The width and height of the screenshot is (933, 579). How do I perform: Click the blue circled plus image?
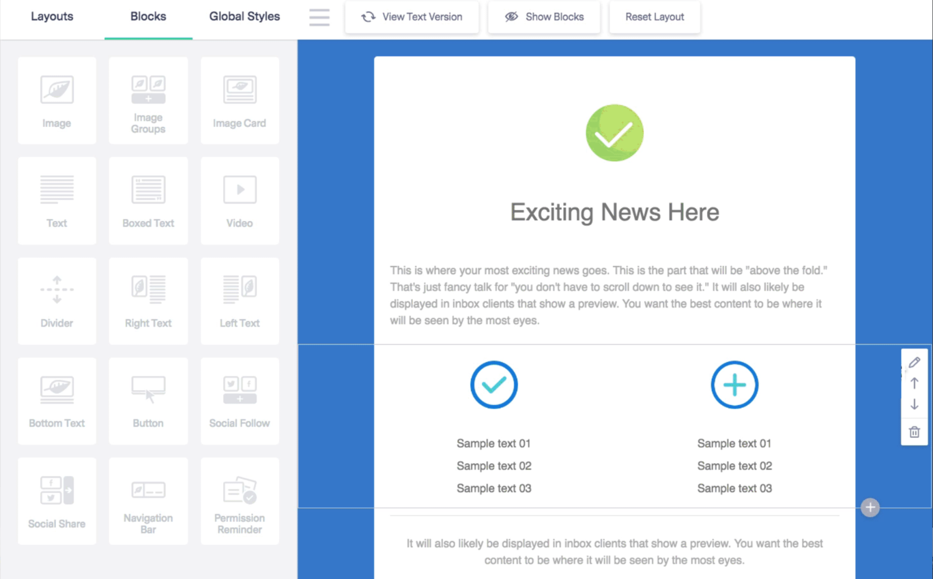coord(734,385)
